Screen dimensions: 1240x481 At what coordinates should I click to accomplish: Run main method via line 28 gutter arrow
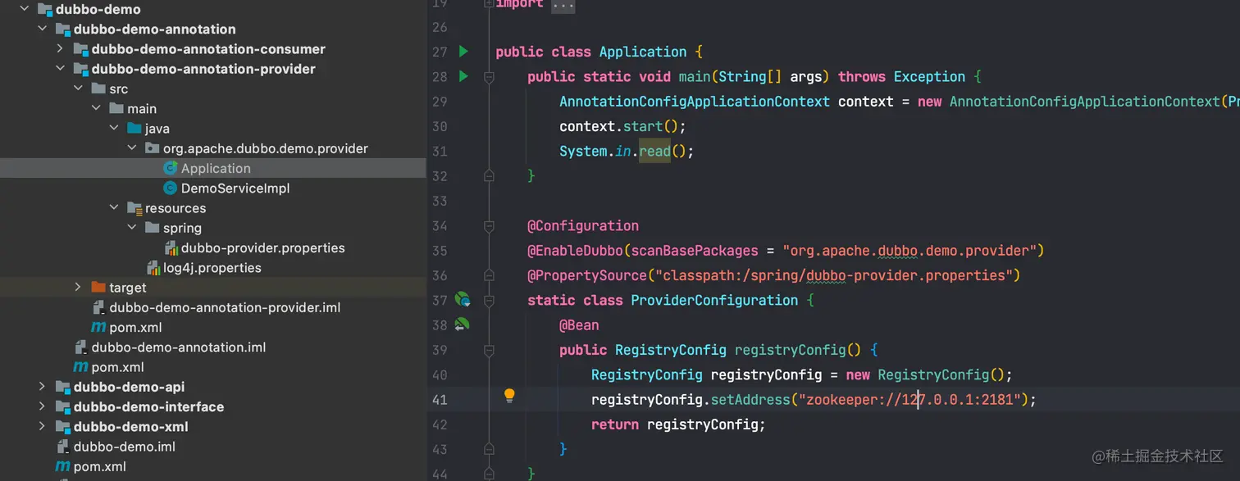coord(463,76)
